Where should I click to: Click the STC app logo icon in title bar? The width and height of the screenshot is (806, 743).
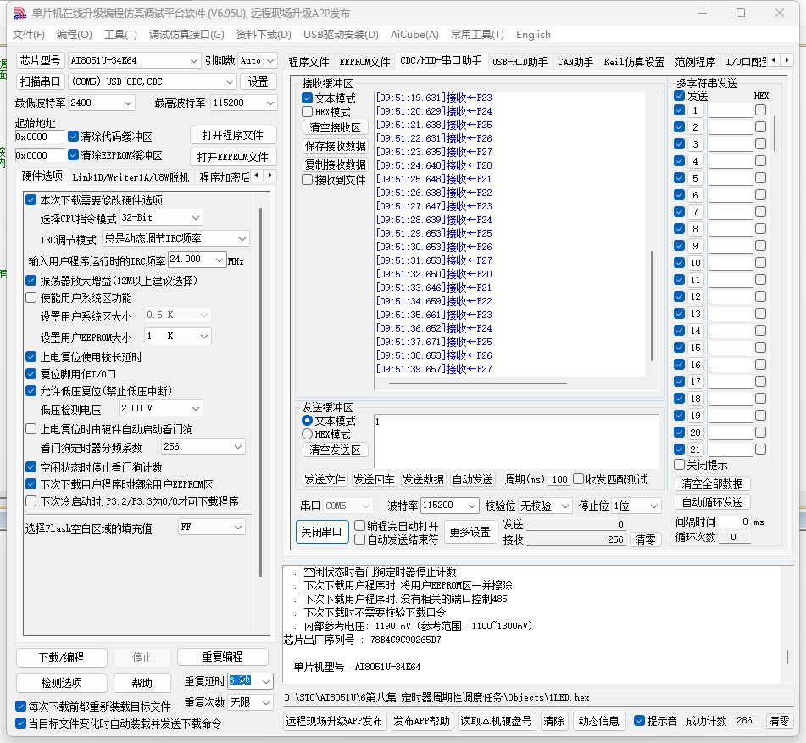(x=19, y=14)
